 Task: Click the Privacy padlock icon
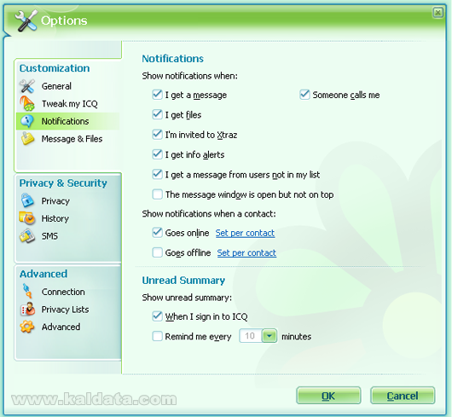pos(27,200)
